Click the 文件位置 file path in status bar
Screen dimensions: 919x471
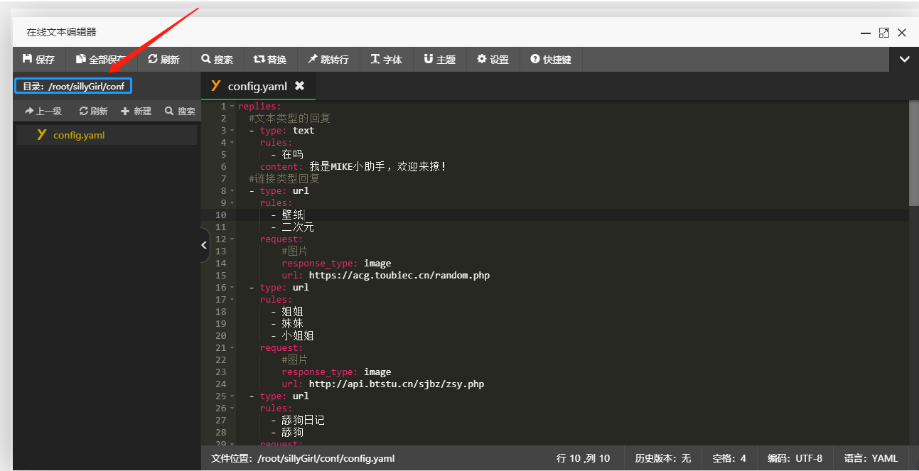pos(303,458)
